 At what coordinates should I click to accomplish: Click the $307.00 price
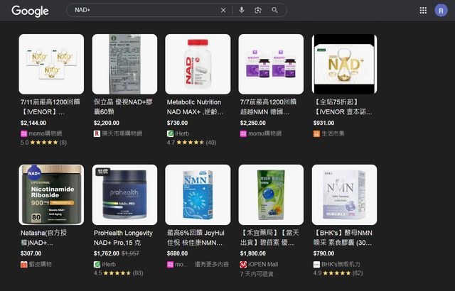point(31,253)
